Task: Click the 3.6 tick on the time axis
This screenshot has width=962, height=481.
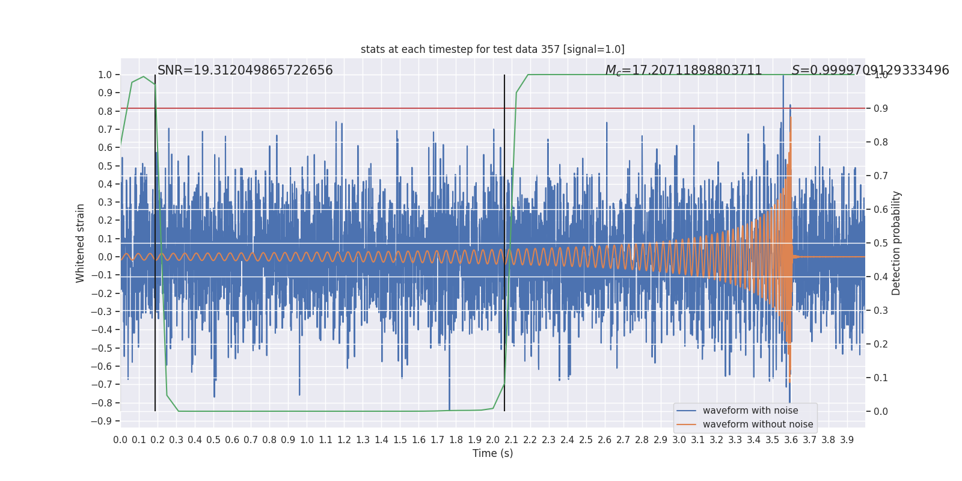Action: [x=791, y=440]
